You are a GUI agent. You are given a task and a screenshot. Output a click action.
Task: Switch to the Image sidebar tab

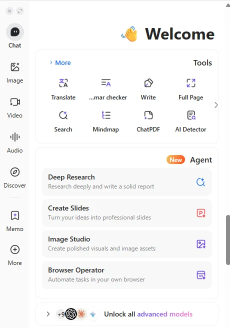click(x=15, y=72)
